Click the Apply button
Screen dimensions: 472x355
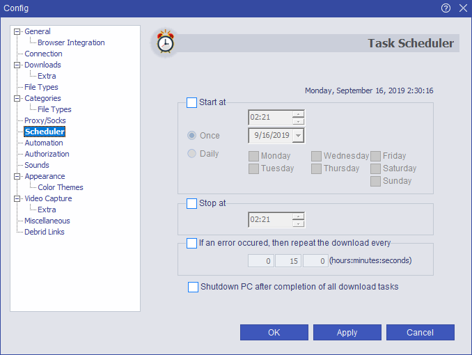pos(347,333)
